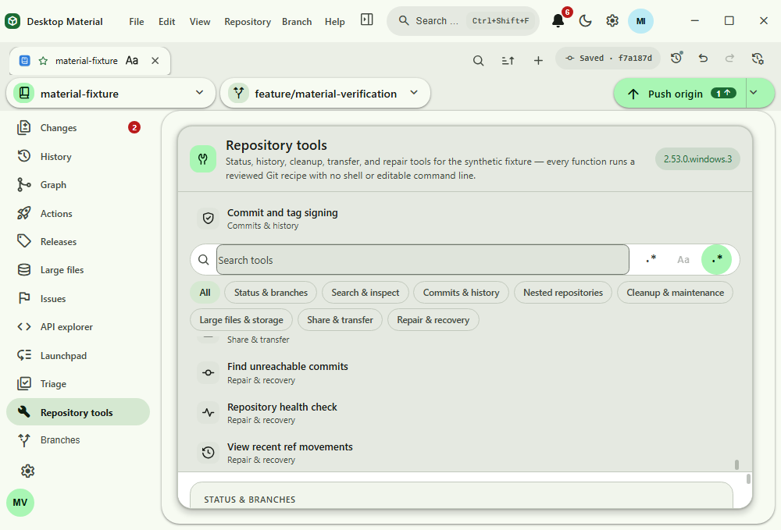Filter by Nested repositories chip
Image resolution: width=781 pixels, height=530 pixels.
point(563,293)
